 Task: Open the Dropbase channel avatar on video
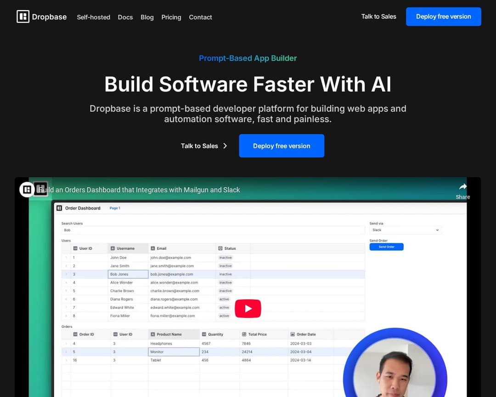[x=27, y=190]
